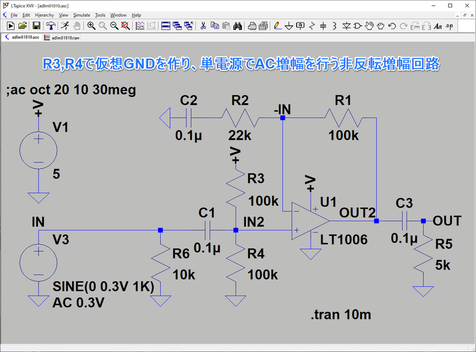Switch to the adlm01010.asc tab

(x=22, y=37)
